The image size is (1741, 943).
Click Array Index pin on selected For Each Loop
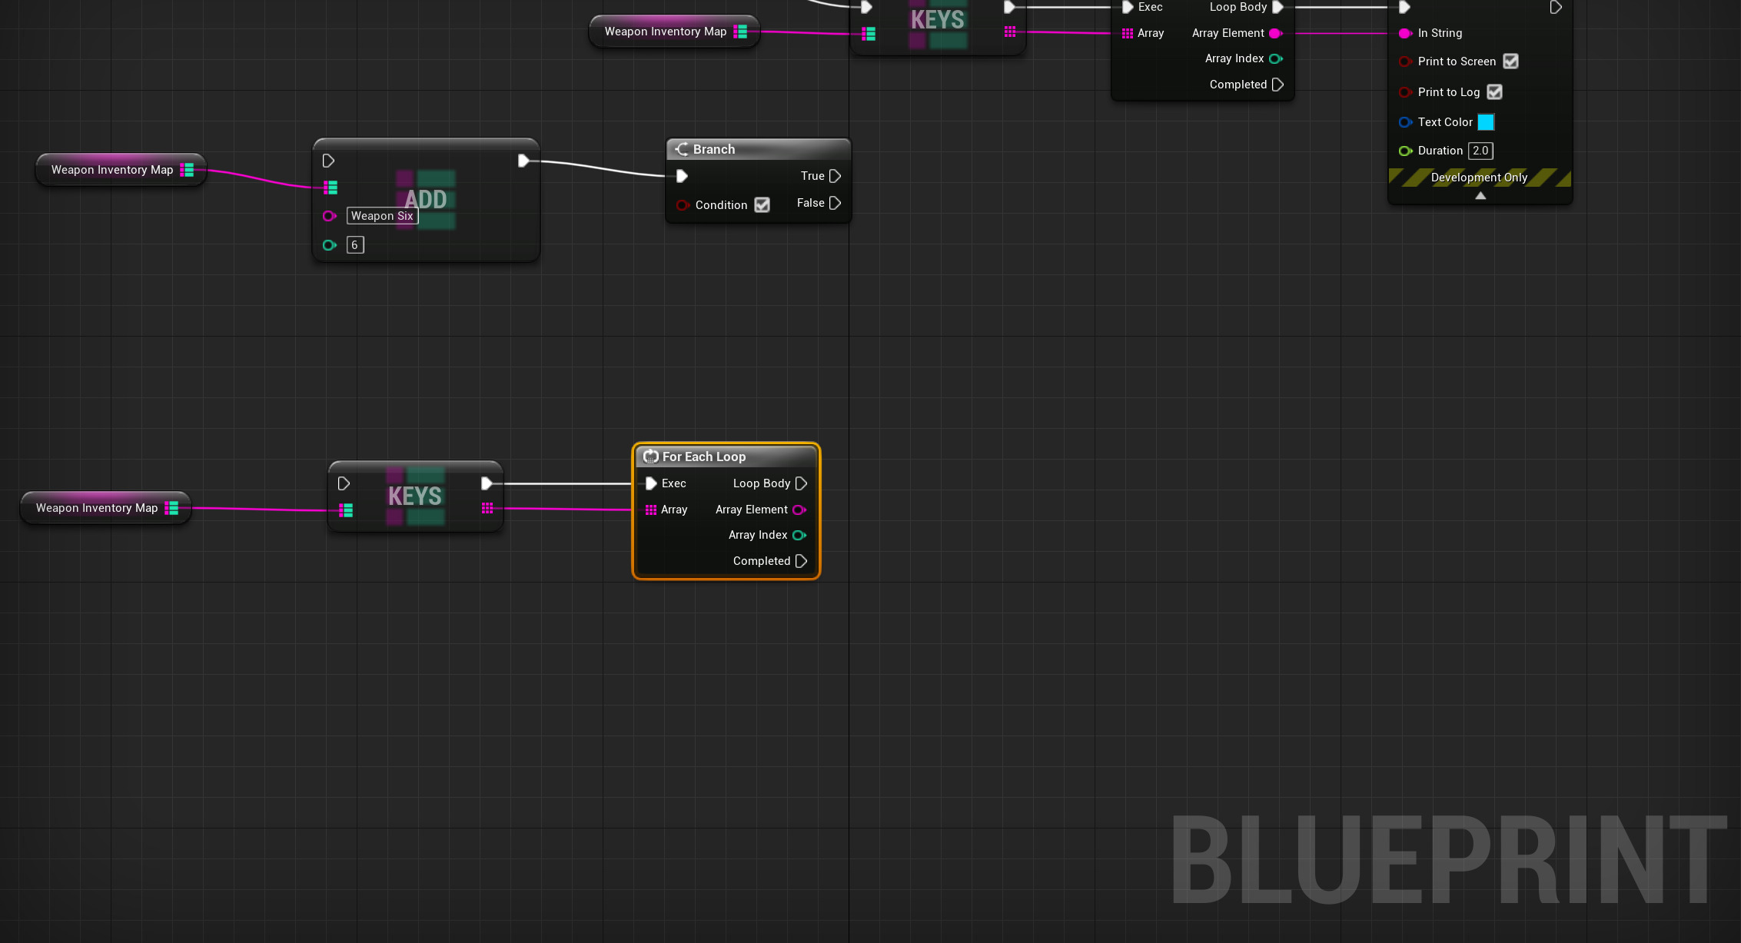point(799,535)
